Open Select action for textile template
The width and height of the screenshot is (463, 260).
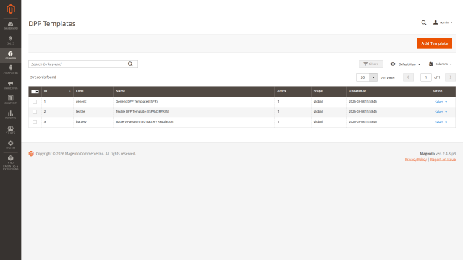pyautogui.click(x=441, y=112)
